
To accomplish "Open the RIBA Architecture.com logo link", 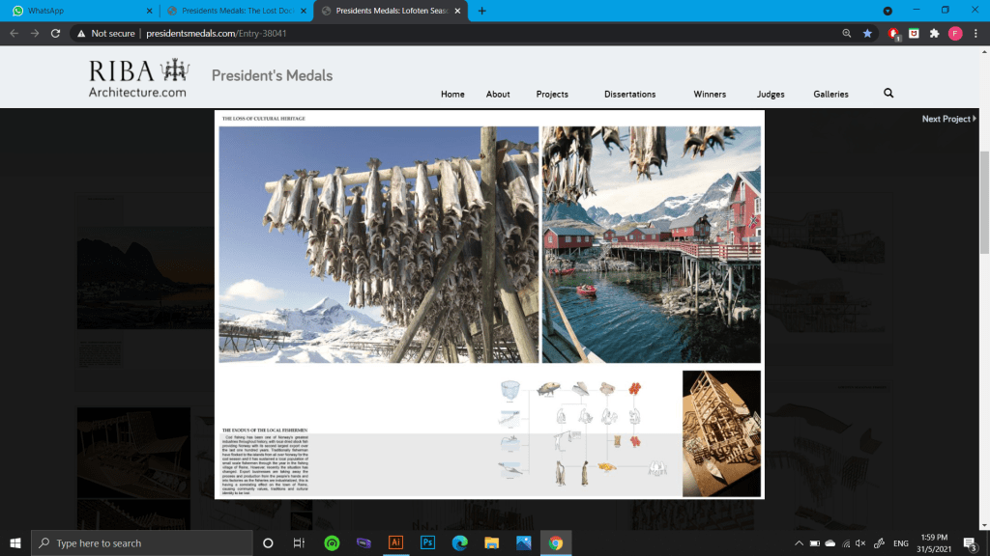I will 138,77.
